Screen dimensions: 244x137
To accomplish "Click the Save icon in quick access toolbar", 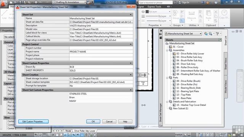I will pos(20,2).
